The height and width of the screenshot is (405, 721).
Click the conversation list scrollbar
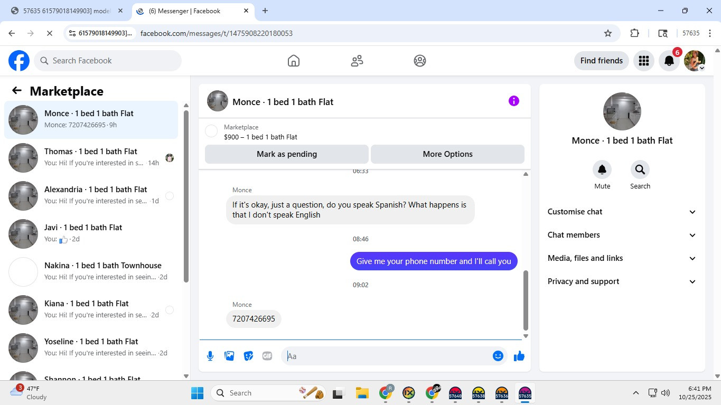(x=186, y=196)
